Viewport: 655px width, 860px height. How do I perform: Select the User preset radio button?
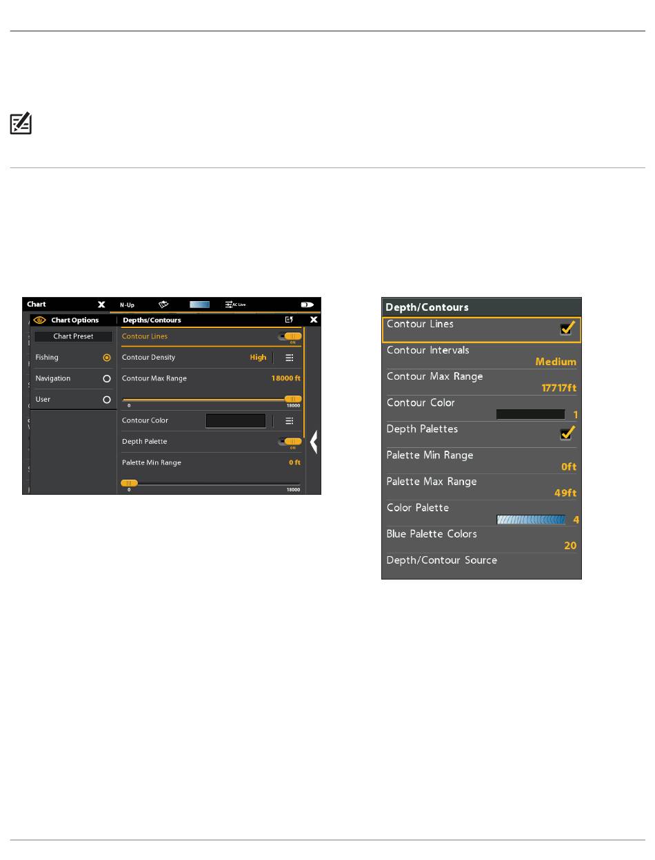pyautogui.click(x=107, y=400)
